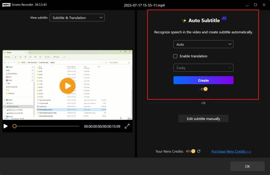Viewport: 270px width, 175px height.
Task: Click the playback progress slider handle
Action: point(15,126)
